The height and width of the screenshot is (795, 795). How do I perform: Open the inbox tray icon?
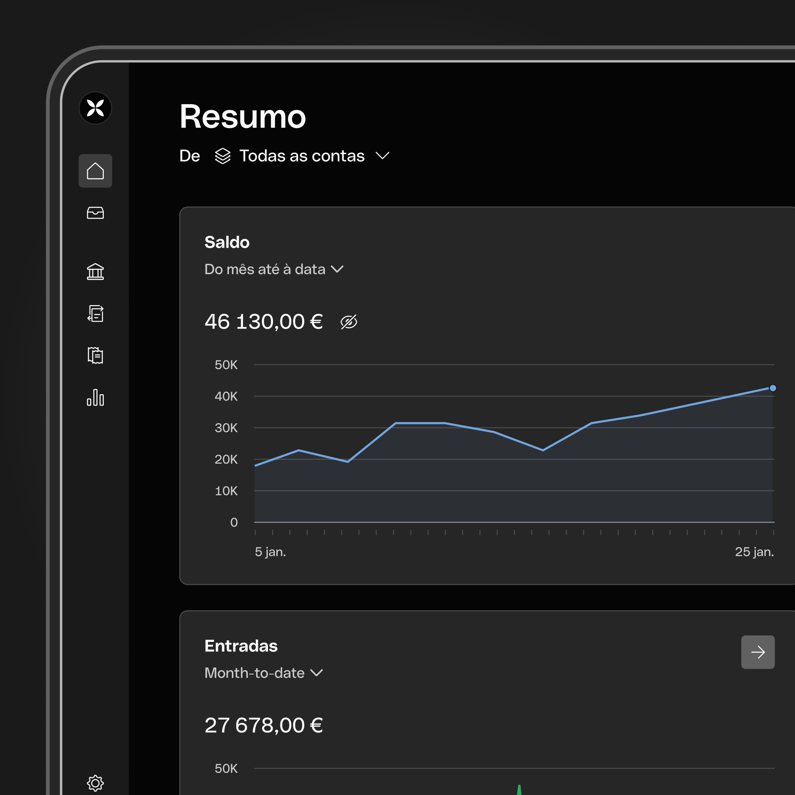click(95, 213)
